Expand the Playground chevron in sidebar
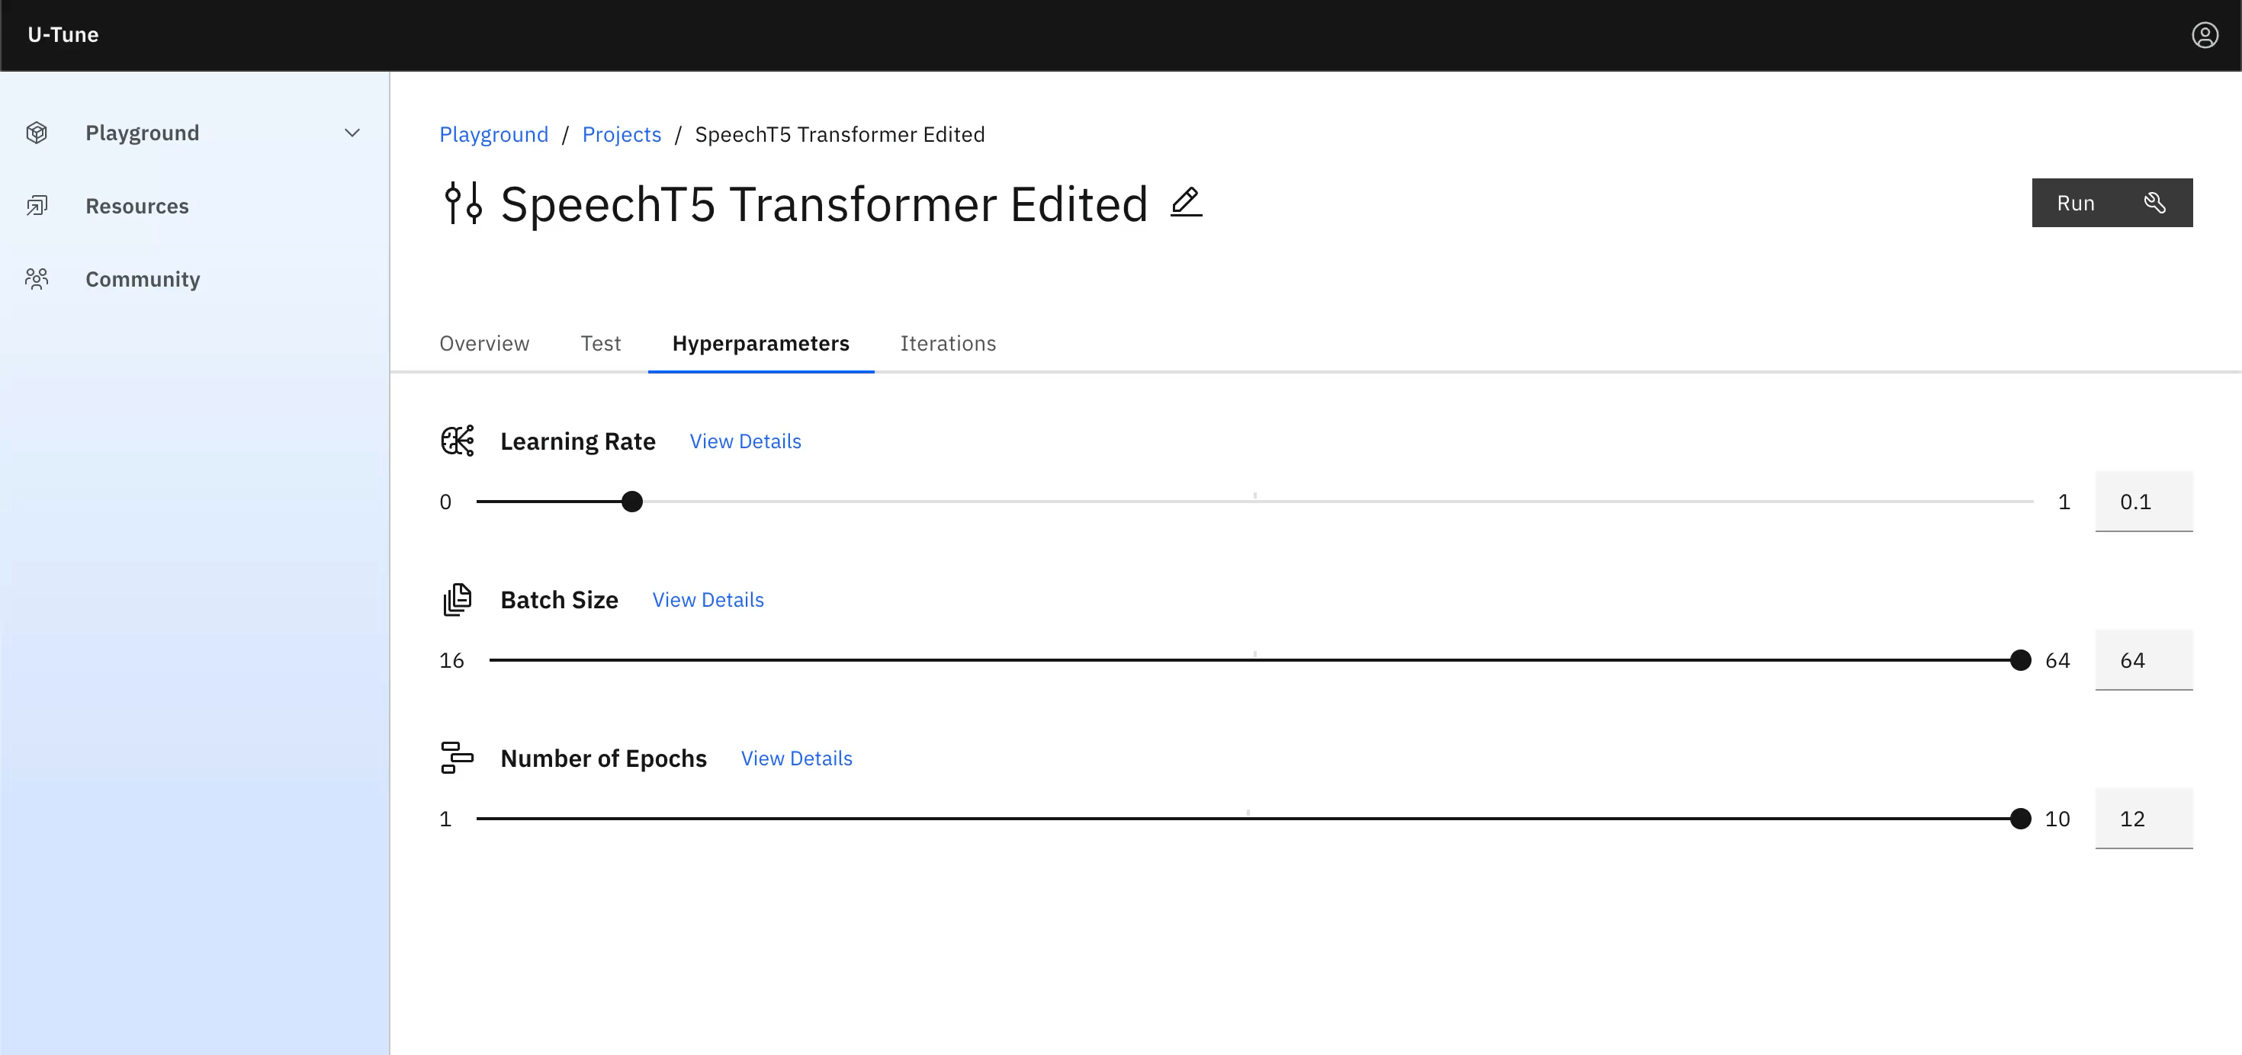Screen dimensions: 2242x1055 point(352,133)
